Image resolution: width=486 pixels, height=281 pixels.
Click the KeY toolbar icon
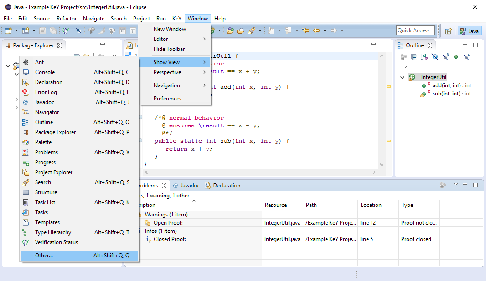coord(65,30)
